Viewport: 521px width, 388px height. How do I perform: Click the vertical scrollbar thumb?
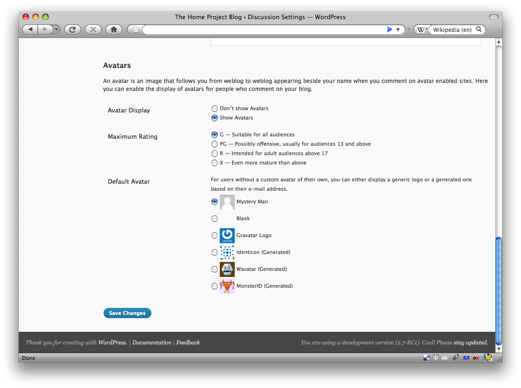pos(499,291)
